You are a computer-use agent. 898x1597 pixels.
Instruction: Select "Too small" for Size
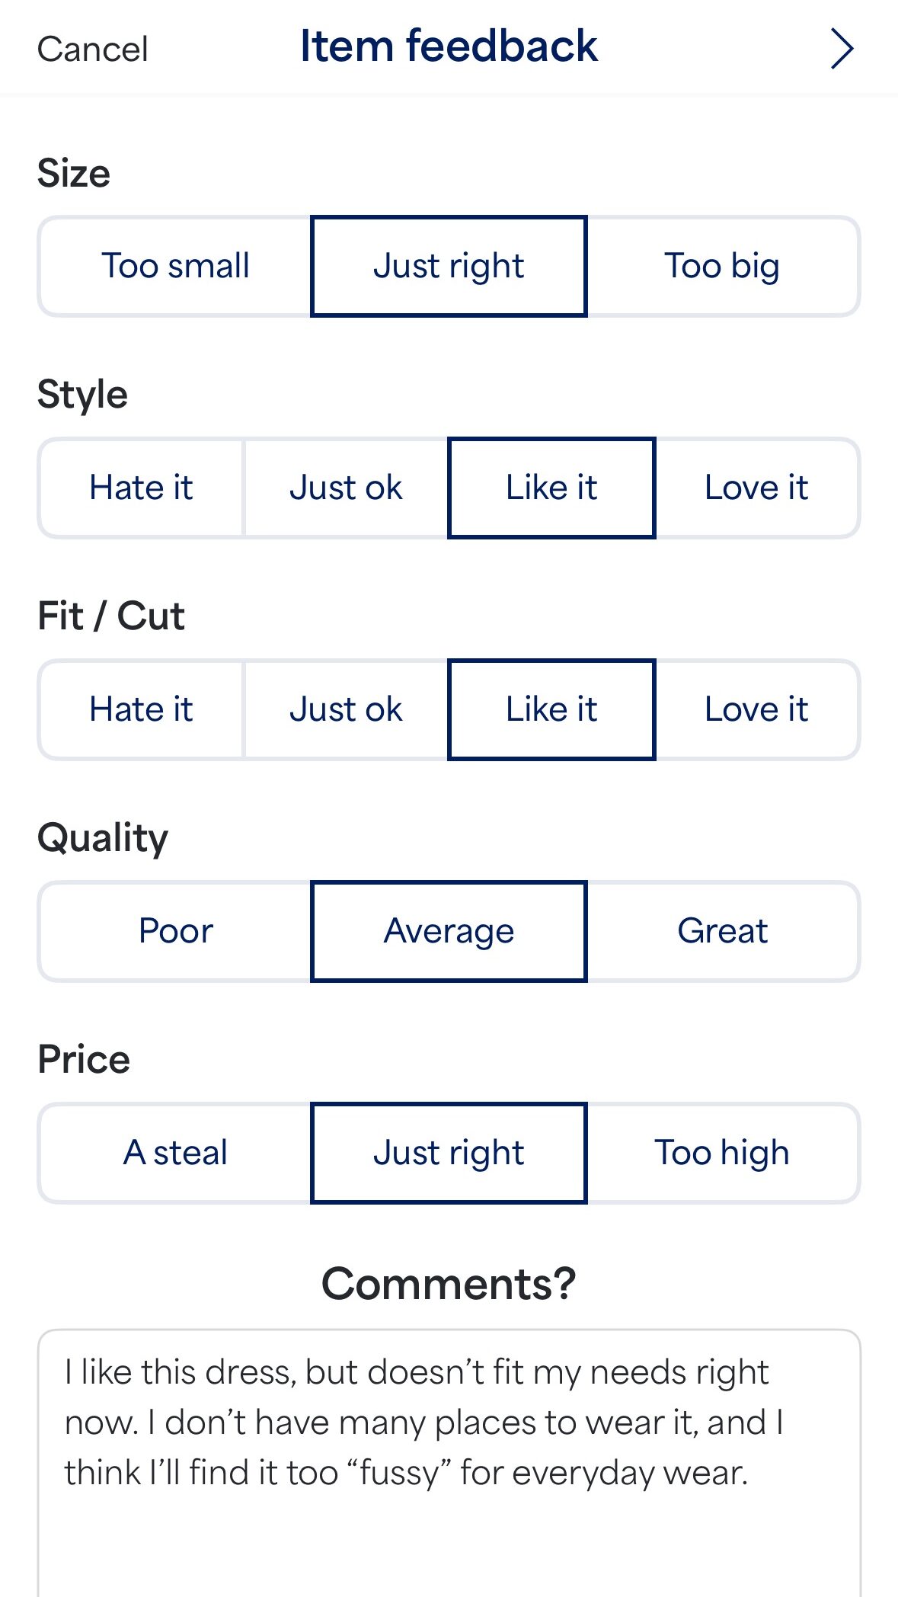(x=175, y=266)
